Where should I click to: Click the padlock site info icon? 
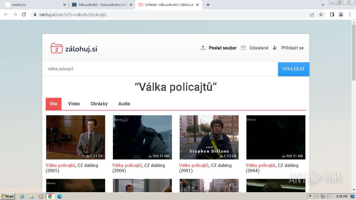pyautogui.click(x=35, y=15)
